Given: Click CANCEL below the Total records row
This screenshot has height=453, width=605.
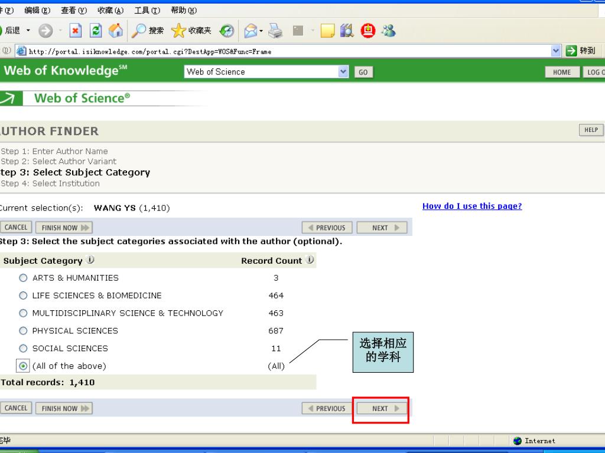Looking at the screenshot, I should (16, 408).
